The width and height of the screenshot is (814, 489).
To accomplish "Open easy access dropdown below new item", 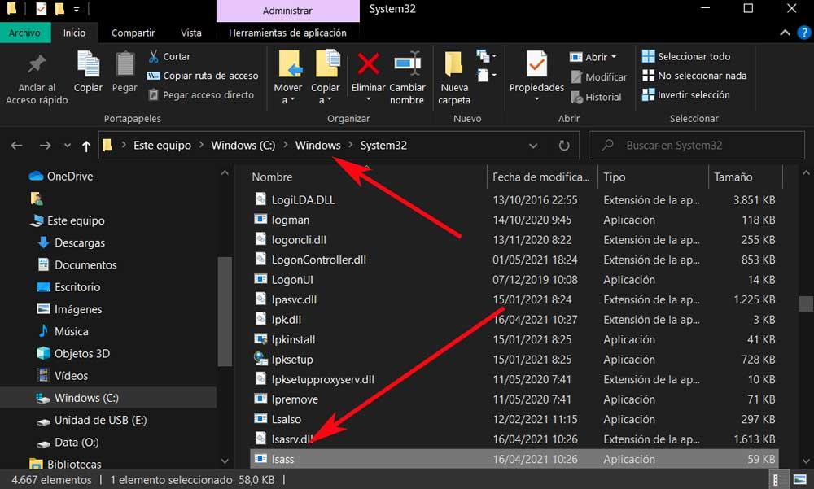I will 487,76.
